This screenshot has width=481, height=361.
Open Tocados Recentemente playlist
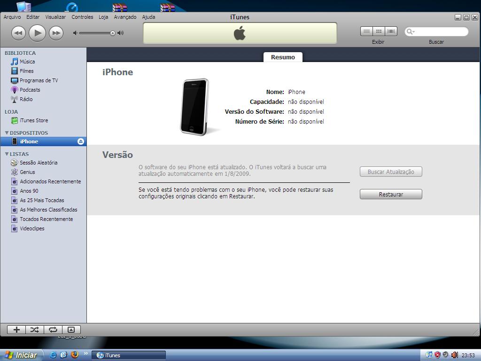[43, 219]
